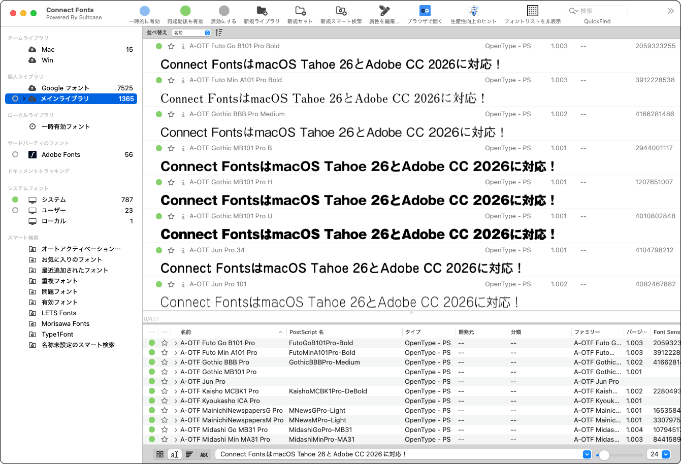Image resolution: width=681 pixels, height=464 pixels.
Task: Toggle the sort direction icon beside 名前
Action: point(219,32)
